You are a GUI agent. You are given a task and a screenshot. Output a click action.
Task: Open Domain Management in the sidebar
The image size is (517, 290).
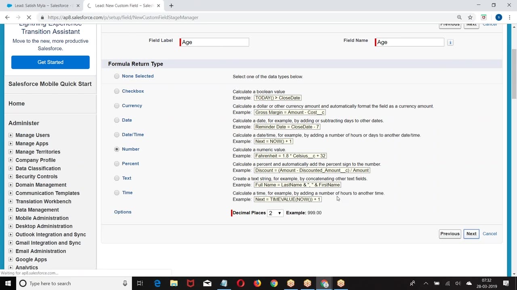point(41,185)
